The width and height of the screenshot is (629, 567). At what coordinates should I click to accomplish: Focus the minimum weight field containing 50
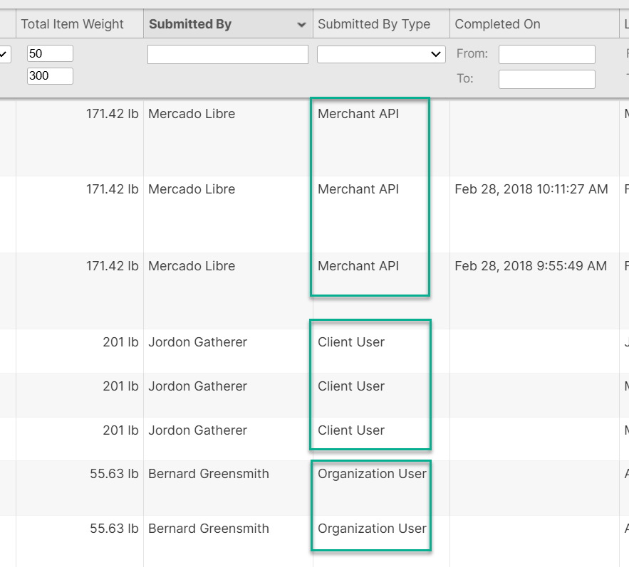[50, 53]
